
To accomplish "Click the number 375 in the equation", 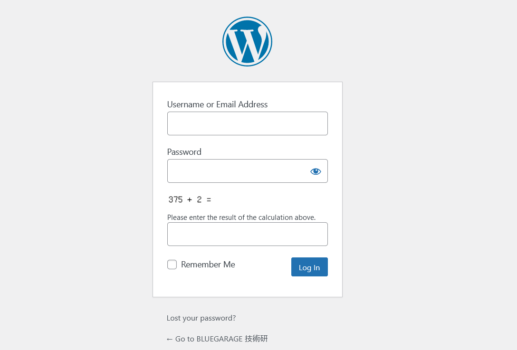I will click(175, 199).
